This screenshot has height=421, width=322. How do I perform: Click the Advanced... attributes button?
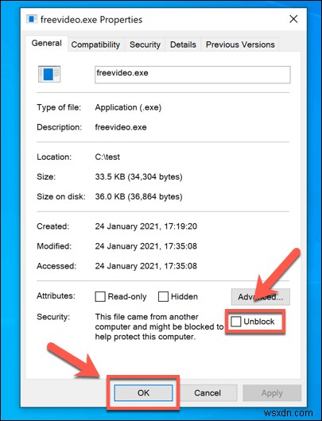tap(261, 297)
